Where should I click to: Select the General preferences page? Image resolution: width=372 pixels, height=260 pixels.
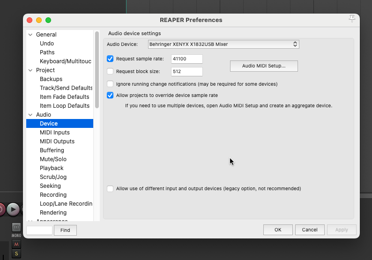click(x=46, y=35)
